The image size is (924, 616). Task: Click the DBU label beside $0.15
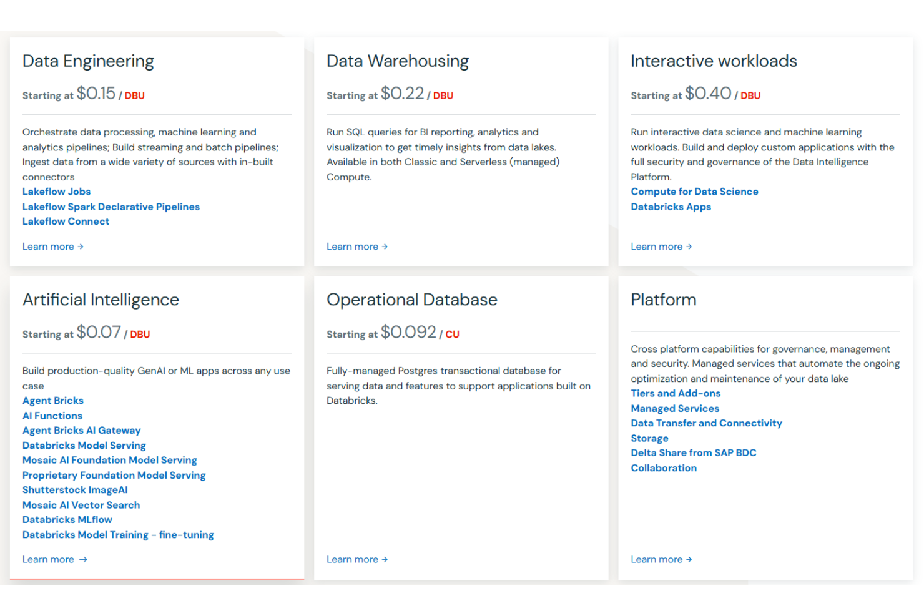pos(134,95)
